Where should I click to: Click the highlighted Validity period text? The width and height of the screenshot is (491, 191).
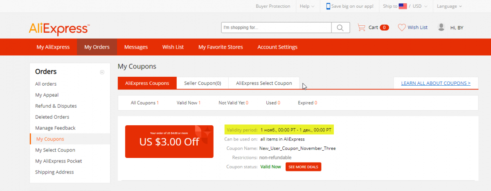click(x=279, y=130)
